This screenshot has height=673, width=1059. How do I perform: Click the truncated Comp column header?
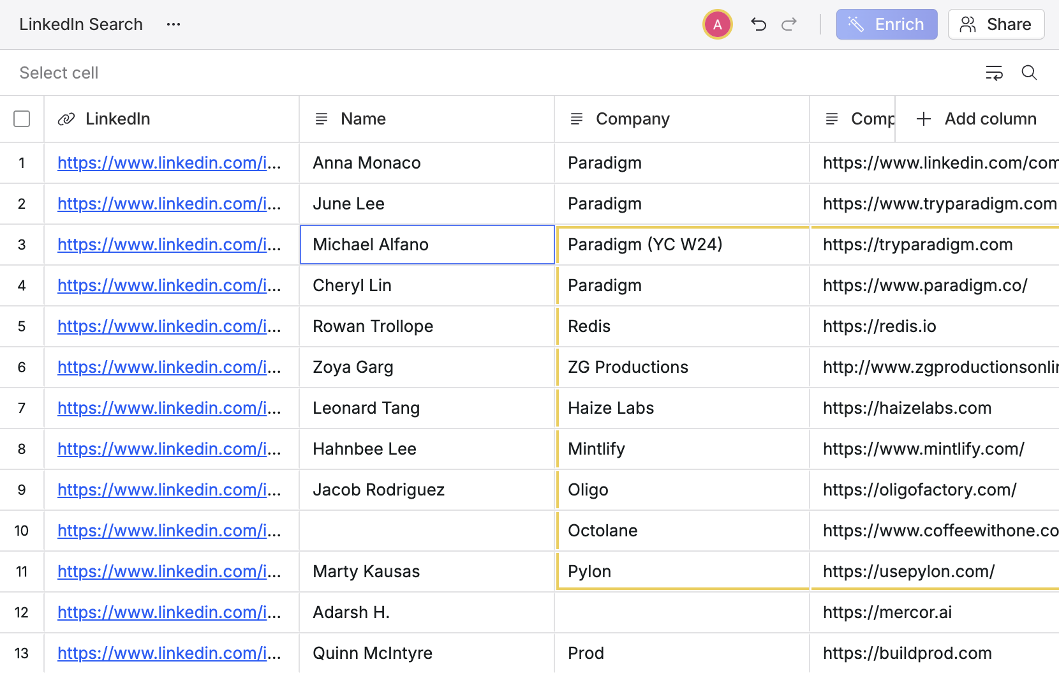[853, 119]
